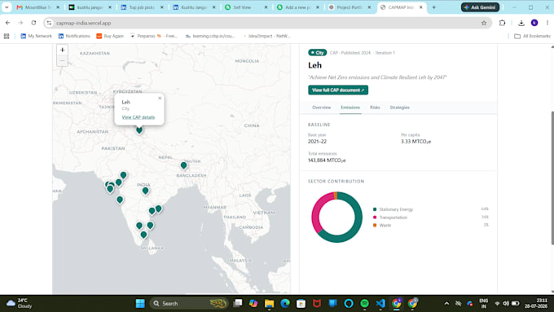The height and width of the screenshot is (312, 554).
Task: Click the Leh map marker pin
Action: [x=139, y=130]
